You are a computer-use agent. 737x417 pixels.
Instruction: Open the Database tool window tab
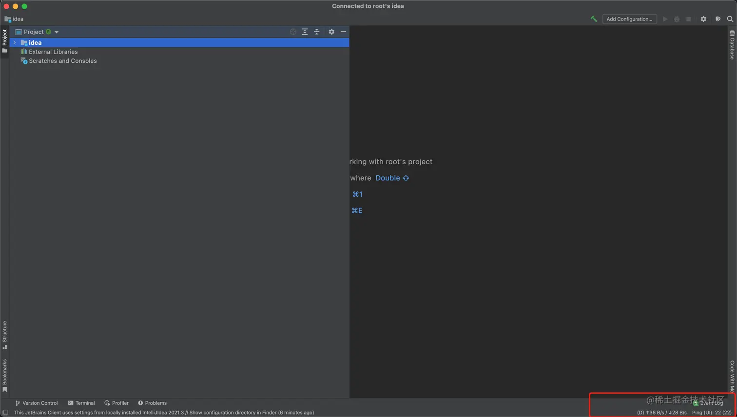732,45
